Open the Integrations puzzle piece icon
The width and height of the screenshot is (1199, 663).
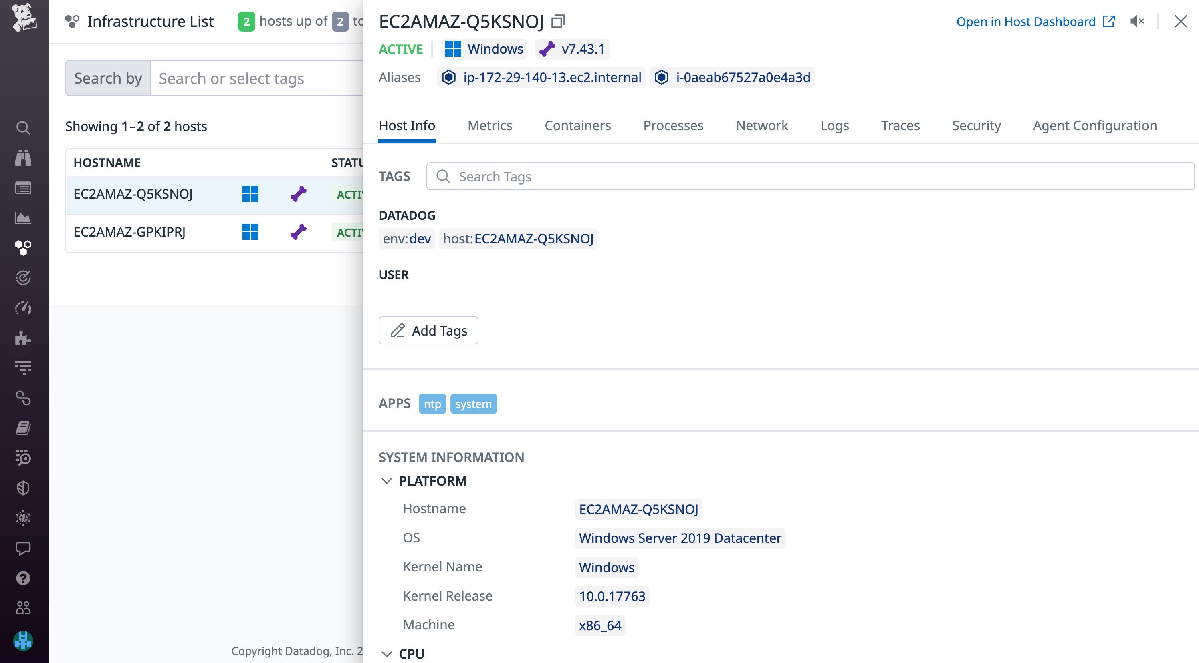(x=24, y=338)
